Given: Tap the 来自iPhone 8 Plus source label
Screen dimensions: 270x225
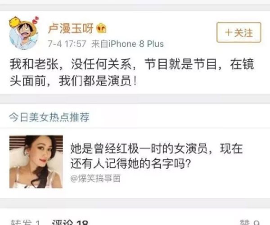Looking at the screenshot, I should coord(127,44).
